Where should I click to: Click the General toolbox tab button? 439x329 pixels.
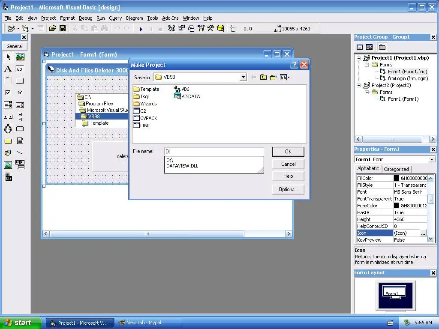pyautogui.click(x=15, y=46)
